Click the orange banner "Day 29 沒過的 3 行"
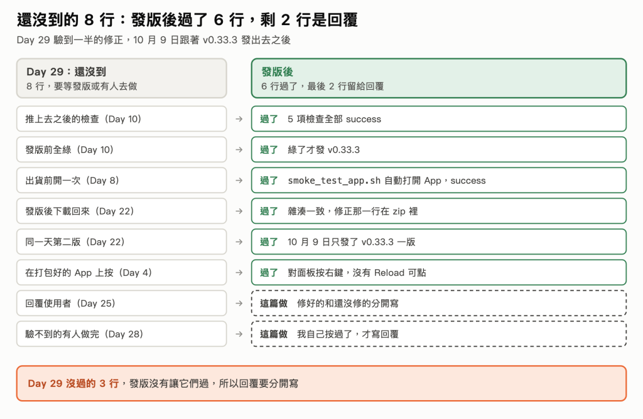 321,383
